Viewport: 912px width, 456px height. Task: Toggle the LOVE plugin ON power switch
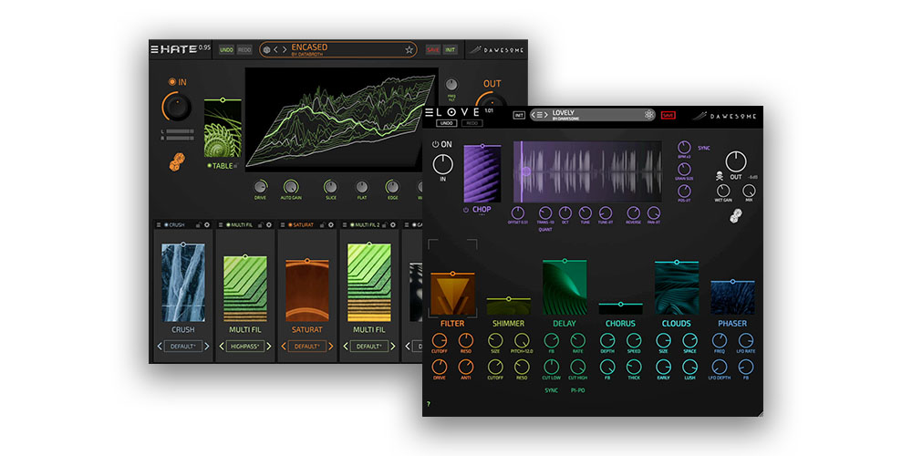(434, 144)
